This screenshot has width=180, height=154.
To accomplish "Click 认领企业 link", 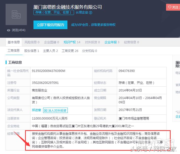I will coord(82,12).
